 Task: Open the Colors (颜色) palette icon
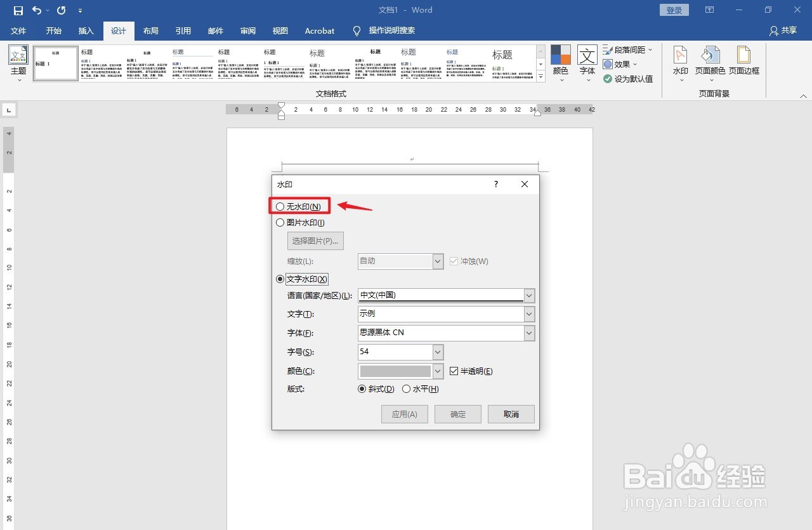561,55
